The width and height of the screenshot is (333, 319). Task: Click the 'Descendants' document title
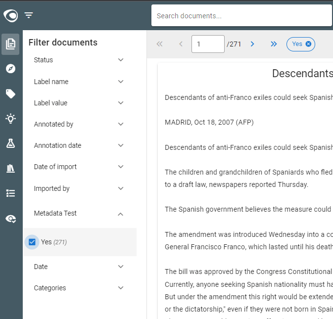pyautogui.click(x=303, y=73)
